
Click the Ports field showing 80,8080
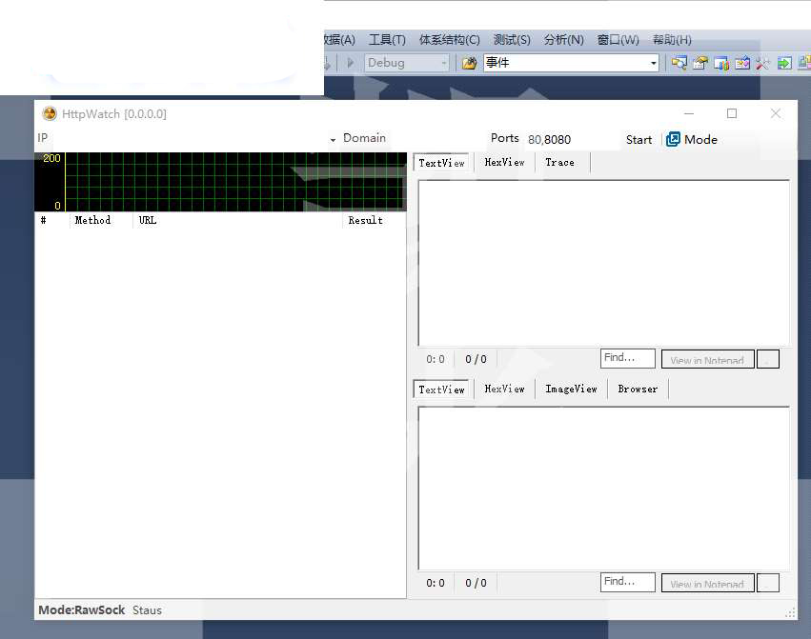[x=568, y=139]
